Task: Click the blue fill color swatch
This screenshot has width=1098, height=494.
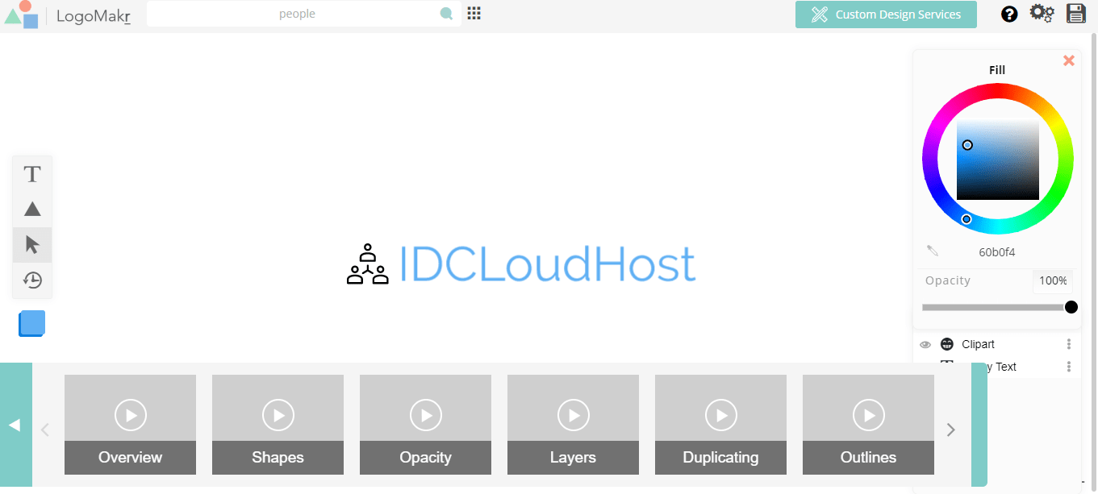Action: click(x=32, y=323)
